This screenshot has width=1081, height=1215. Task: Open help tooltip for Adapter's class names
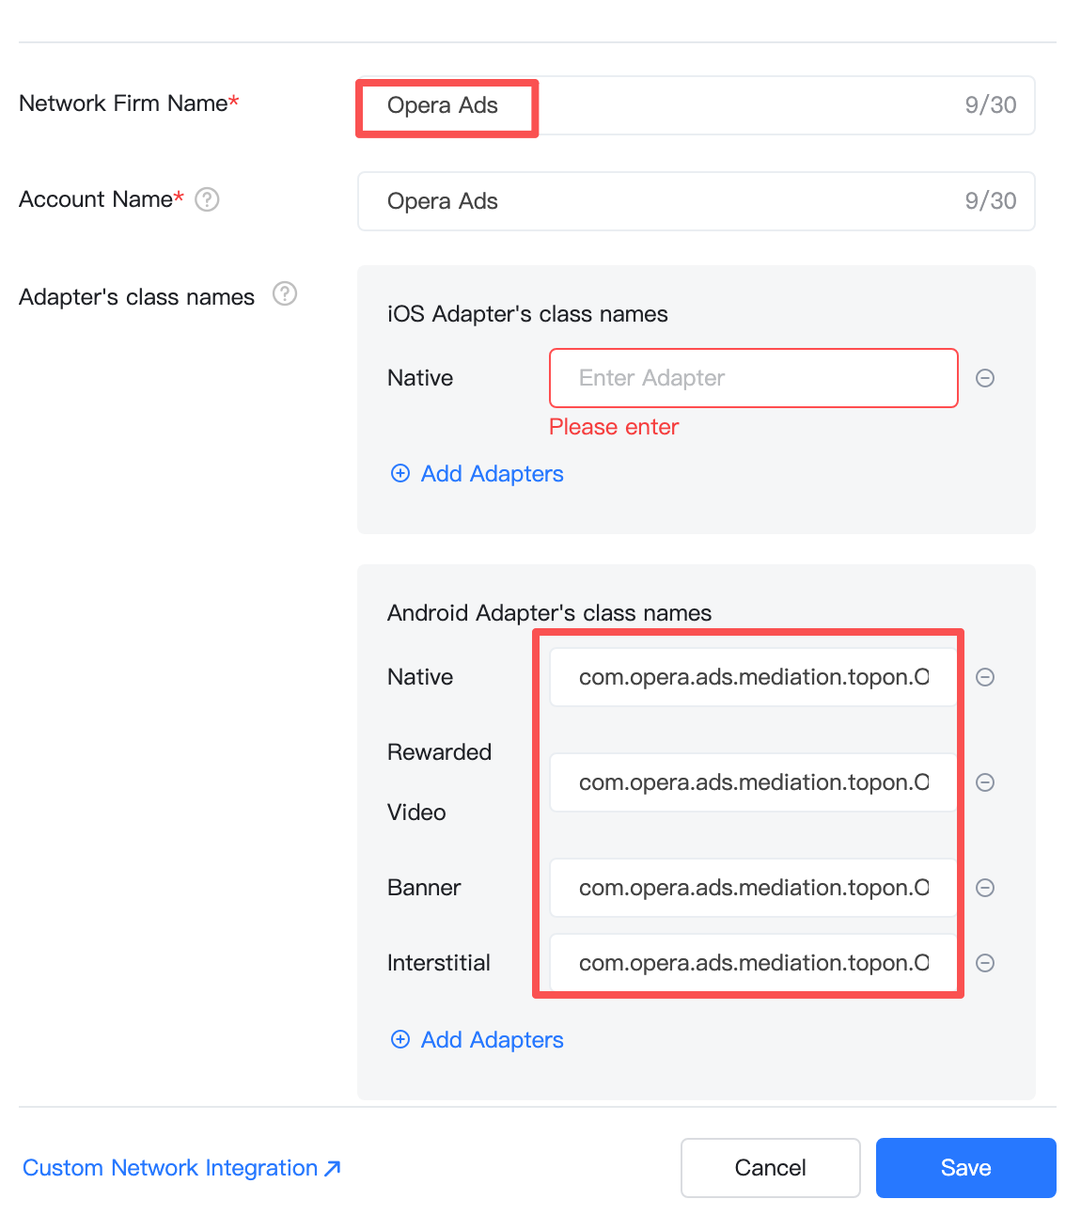285,294
